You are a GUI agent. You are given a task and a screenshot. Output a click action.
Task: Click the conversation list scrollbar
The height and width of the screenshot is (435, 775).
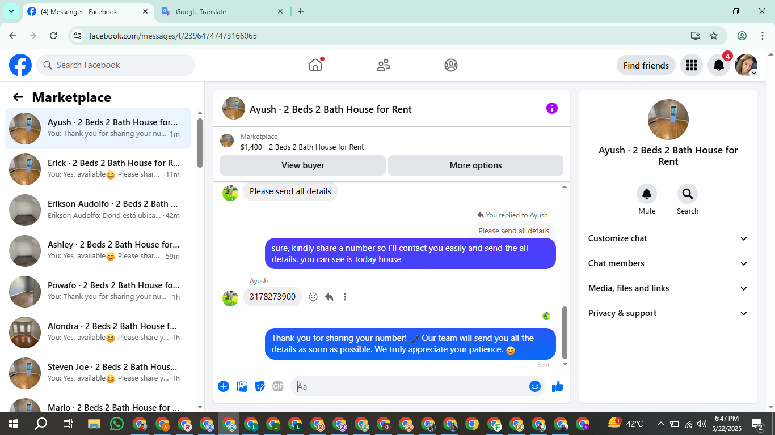click(200, 143)
